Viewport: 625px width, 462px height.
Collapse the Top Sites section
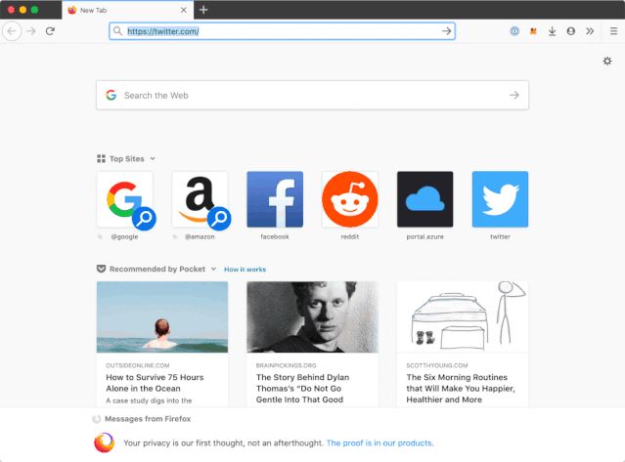pyautogui.click(x=153, y=159)
